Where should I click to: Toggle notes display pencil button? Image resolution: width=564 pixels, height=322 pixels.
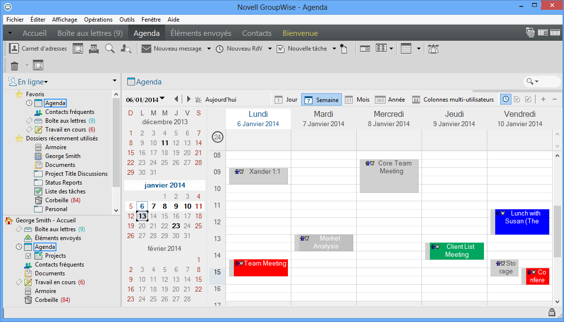coord(528,99)
